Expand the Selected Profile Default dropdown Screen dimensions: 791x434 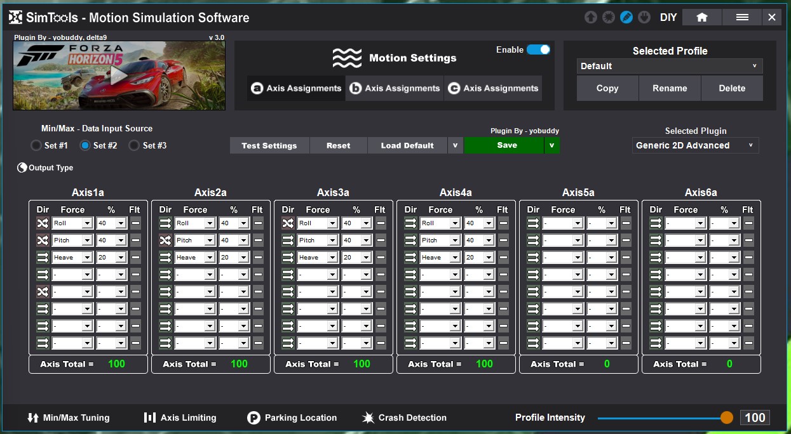point(670,66)
